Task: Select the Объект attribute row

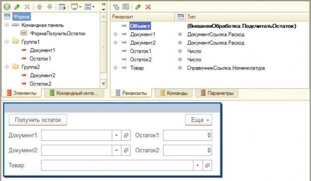Action: point(140,26)
